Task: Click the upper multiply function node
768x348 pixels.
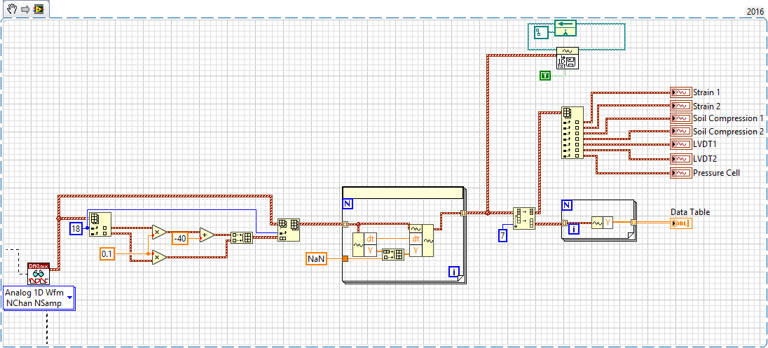Action: click(x=159, y=232)
